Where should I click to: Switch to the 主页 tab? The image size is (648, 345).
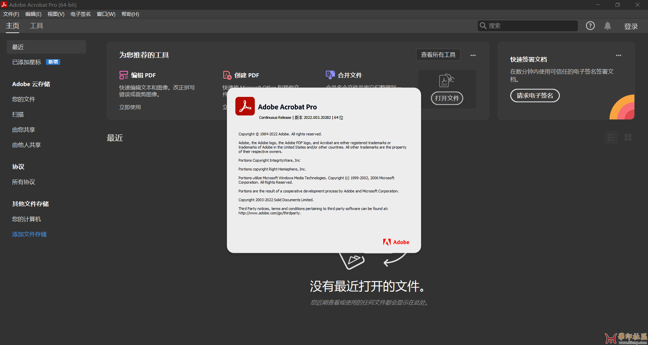(x=12, y=26)
